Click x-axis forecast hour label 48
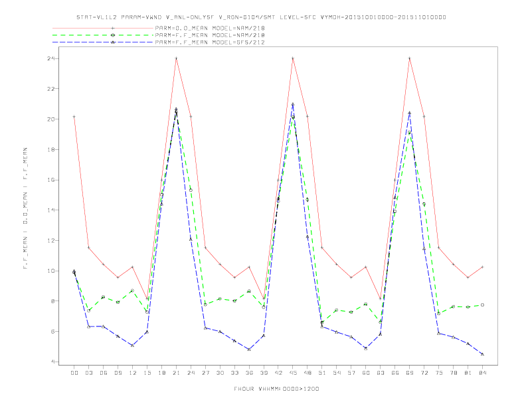This screenshot has width=526, height=406. click(x=307, y=373)
